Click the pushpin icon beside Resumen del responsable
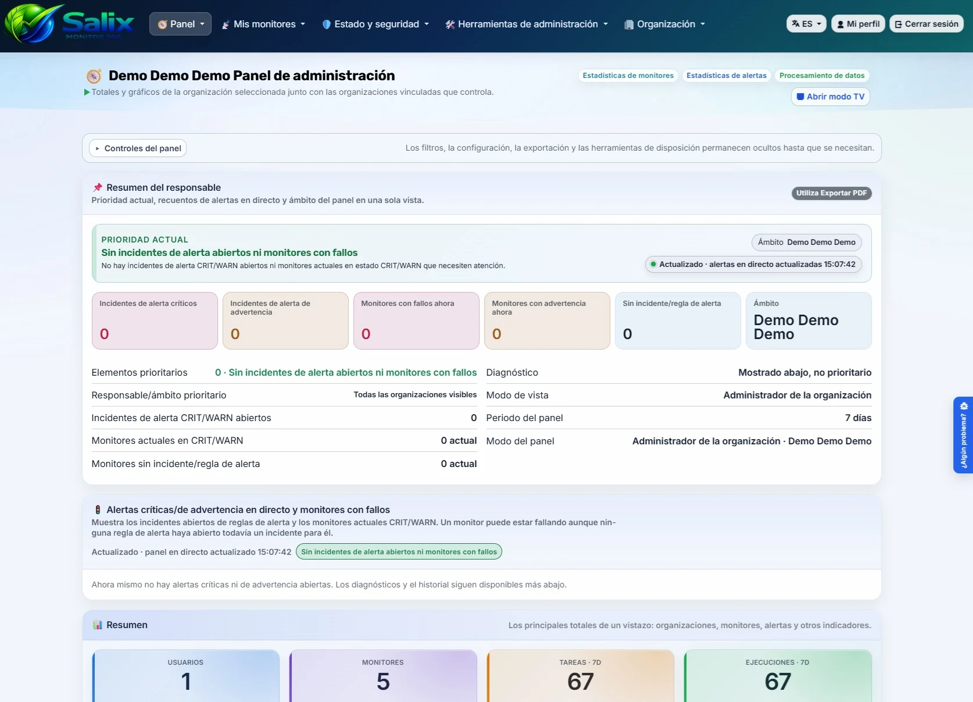Viewport: 973px width, 702px height. pos(98,187)
